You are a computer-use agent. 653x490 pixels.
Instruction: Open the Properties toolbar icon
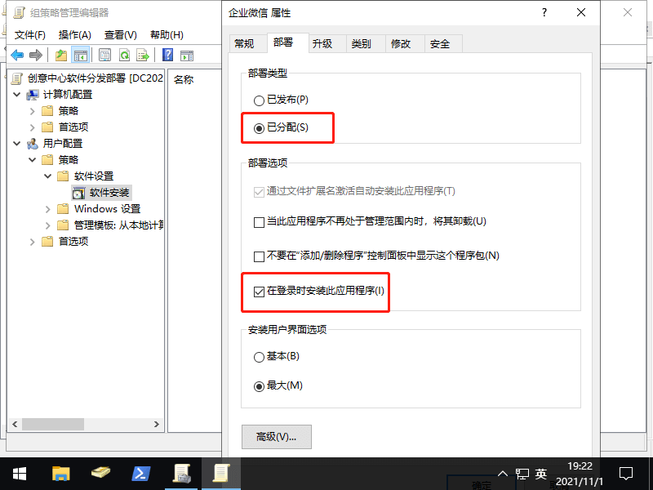[x=104, y=55]
